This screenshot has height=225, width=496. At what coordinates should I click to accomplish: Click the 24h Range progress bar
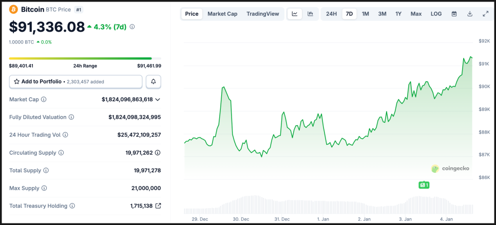click(x=85, y=58)
